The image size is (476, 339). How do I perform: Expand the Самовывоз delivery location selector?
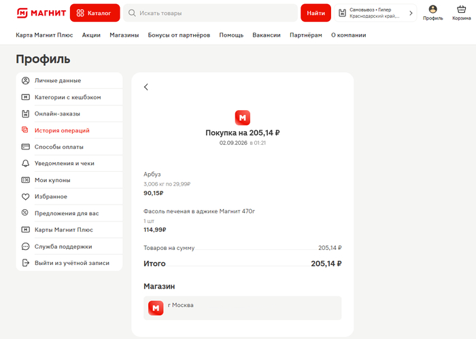(x=375, y=13)
